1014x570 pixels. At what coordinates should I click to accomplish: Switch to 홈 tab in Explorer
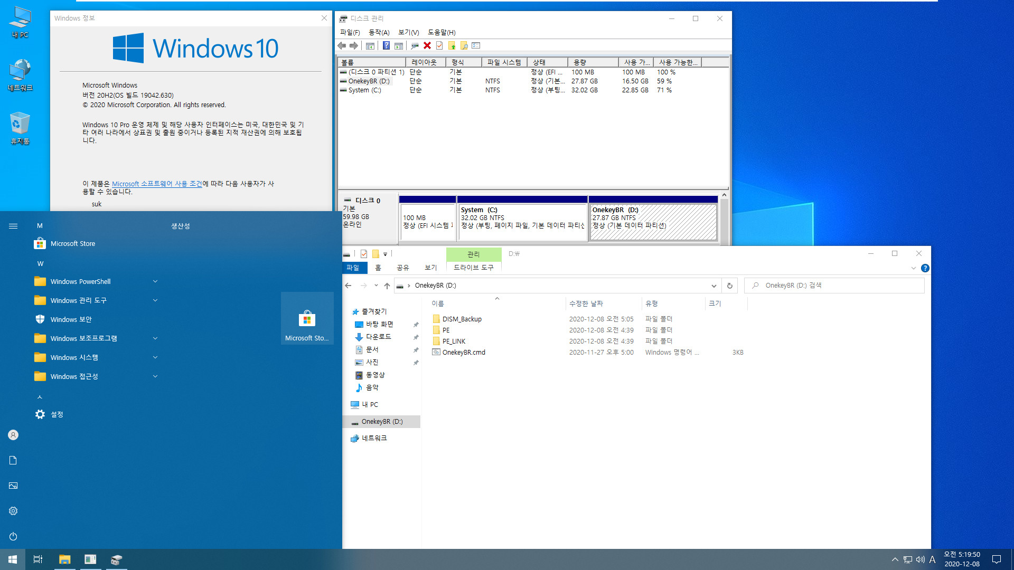point(378,268)
